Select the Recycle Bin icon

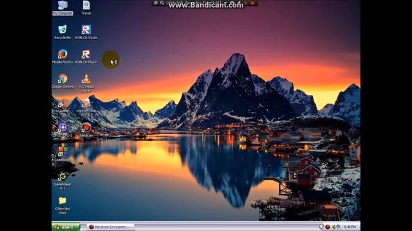coord(62,32)
